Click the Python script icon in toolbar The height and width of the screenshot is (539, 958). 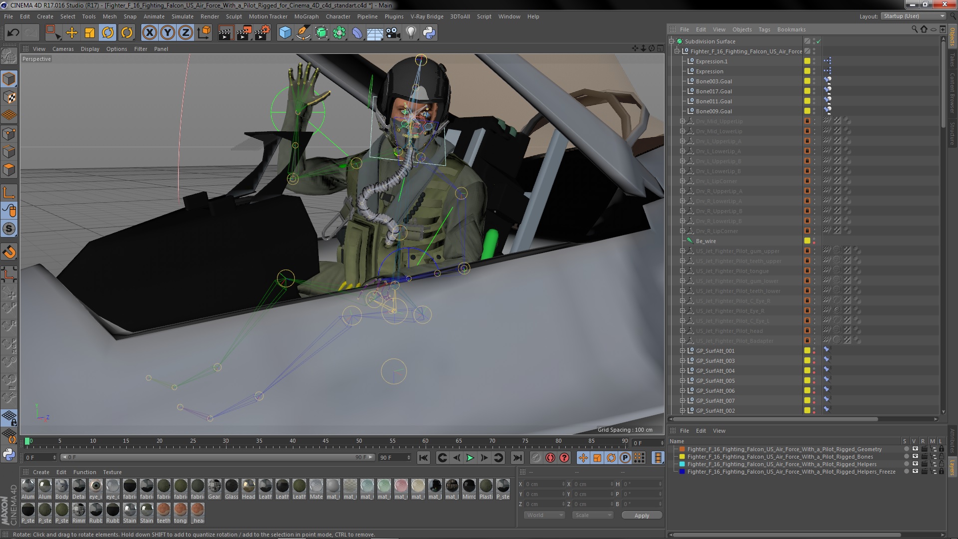429,33
